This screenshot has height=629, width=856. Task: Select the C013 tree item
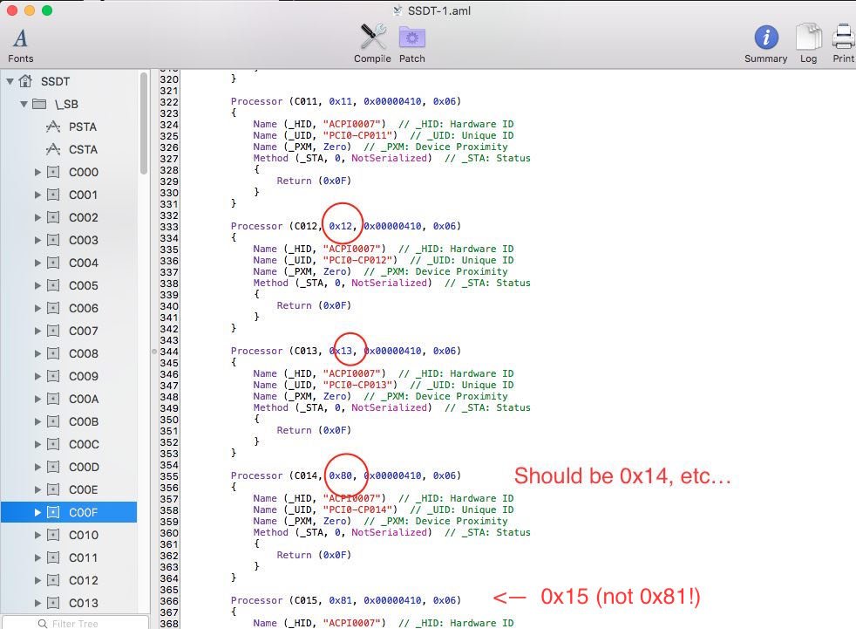coord(69,603)
